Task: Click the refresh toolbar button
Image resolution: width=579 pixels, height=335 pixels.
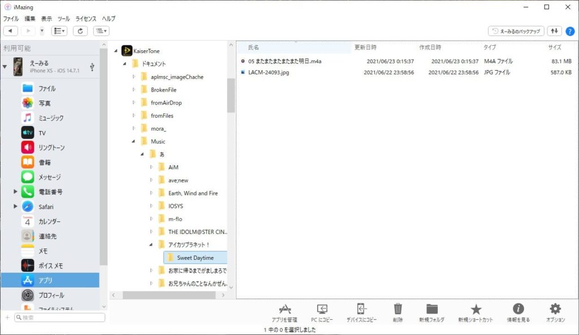Action: click(x=80, y=31)
